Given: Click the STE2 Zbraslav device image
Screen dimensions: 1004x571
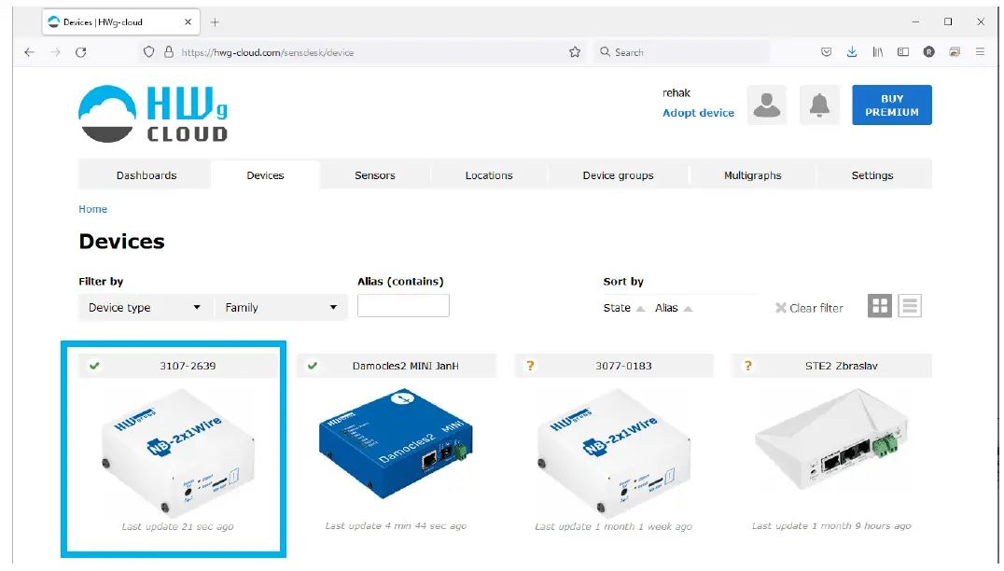Looking at the screenshot, I should (831, 439).
